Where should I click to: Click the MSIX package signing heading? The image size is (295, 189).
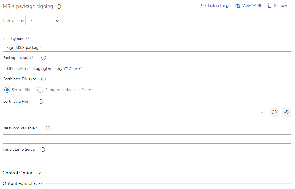coord(28,7)
